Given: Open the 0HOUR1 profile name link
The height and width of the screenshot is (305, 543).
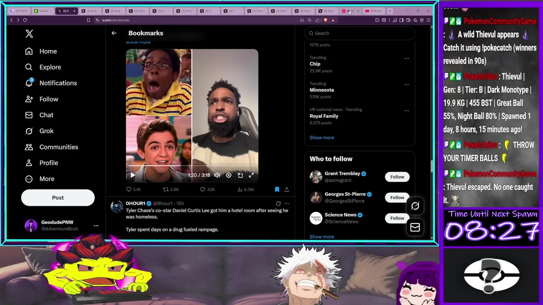Looking at the screenshot, I should point(135,203).
